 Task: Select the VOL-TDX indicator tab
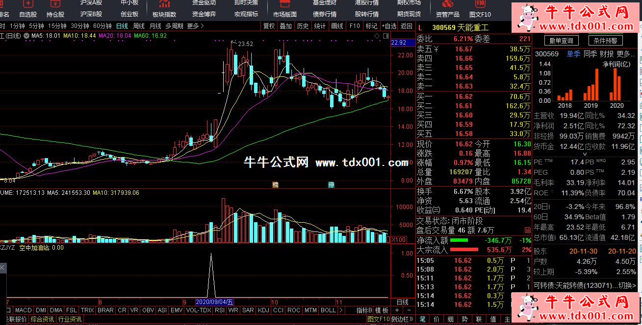[199, 310]
